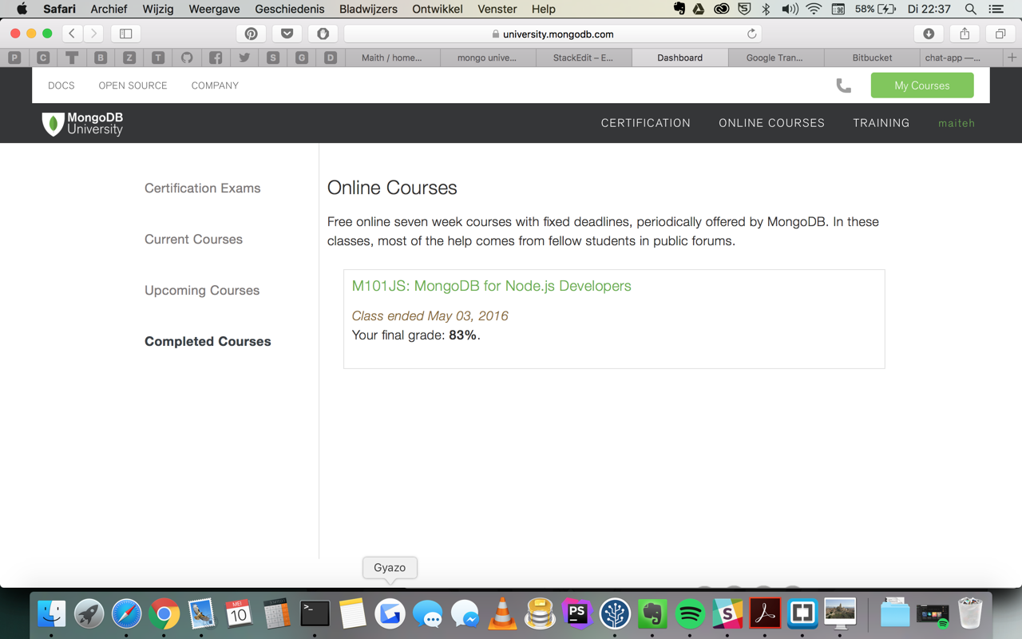
Task: Open Spotify in the Dock
Action: click(690, 613)
